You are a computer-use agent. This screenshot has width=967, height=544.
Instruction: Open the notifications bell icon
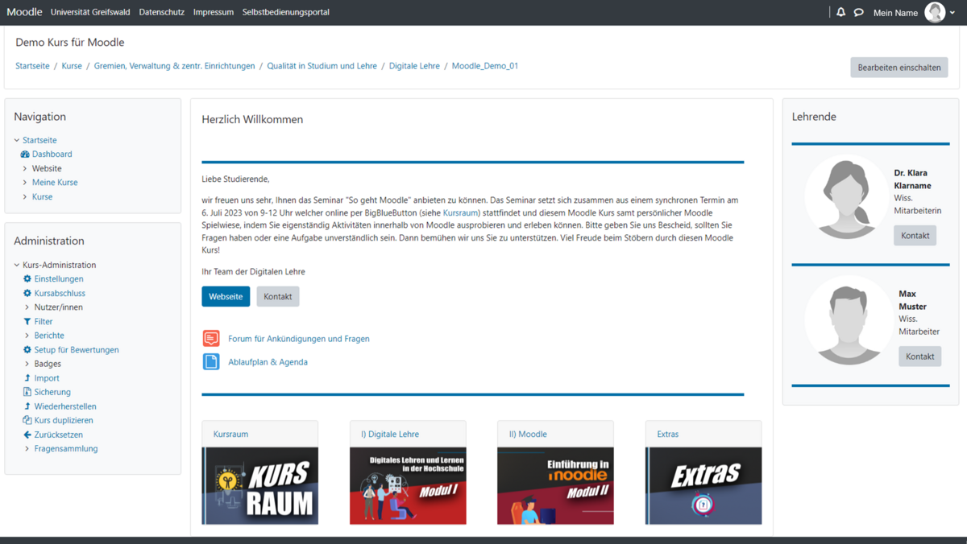coord(840,12)
